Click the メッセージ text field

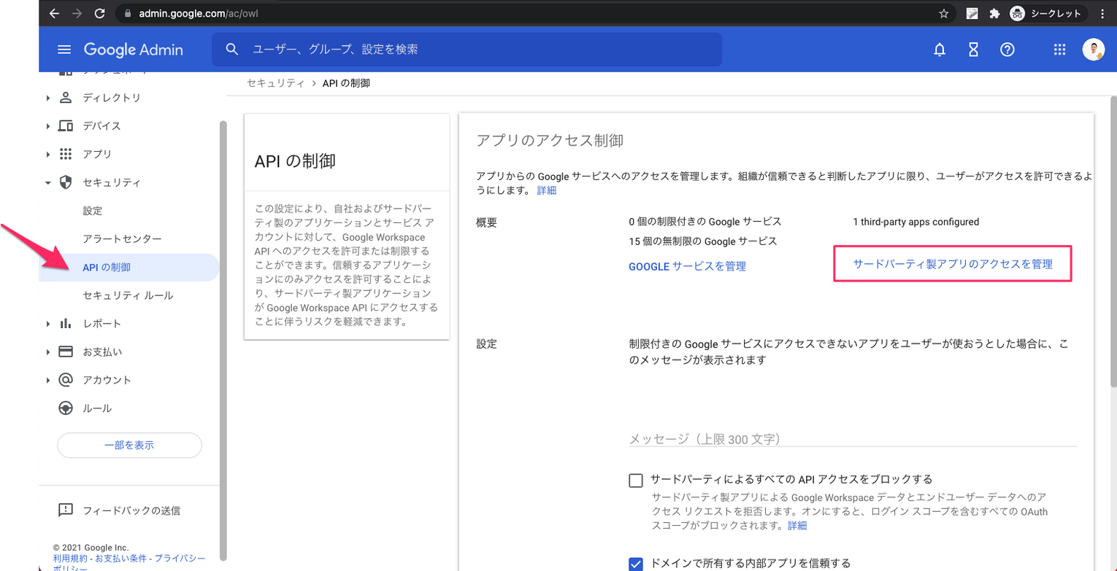tap(853, 438)
